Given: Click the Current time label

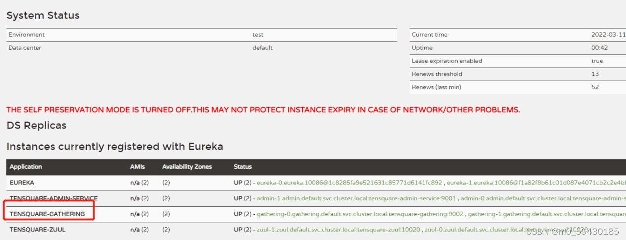Looking at the screenshot, I should click(429, 35).
